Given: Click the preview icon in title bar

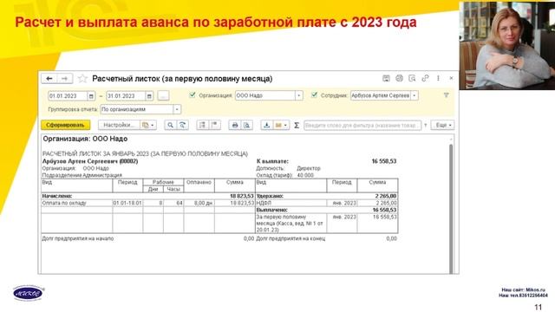Looking at the screenshot, I should 412,79.
